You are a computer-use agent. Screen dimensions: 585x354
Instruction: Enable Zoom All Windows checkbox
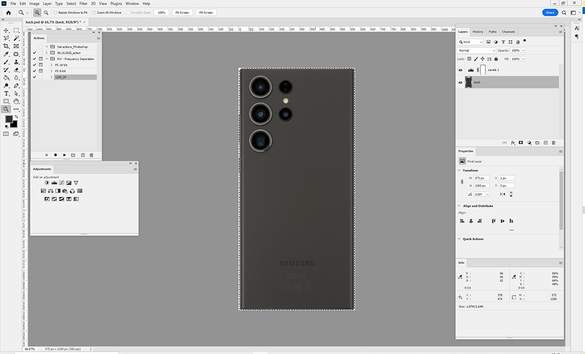[94, 13]
